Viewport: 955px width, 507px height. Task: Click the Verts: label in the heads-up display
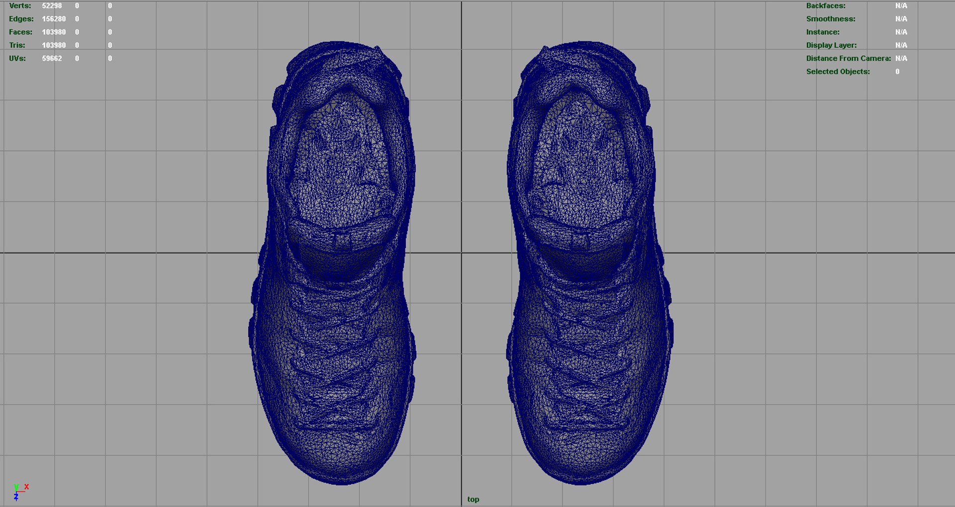20,6
